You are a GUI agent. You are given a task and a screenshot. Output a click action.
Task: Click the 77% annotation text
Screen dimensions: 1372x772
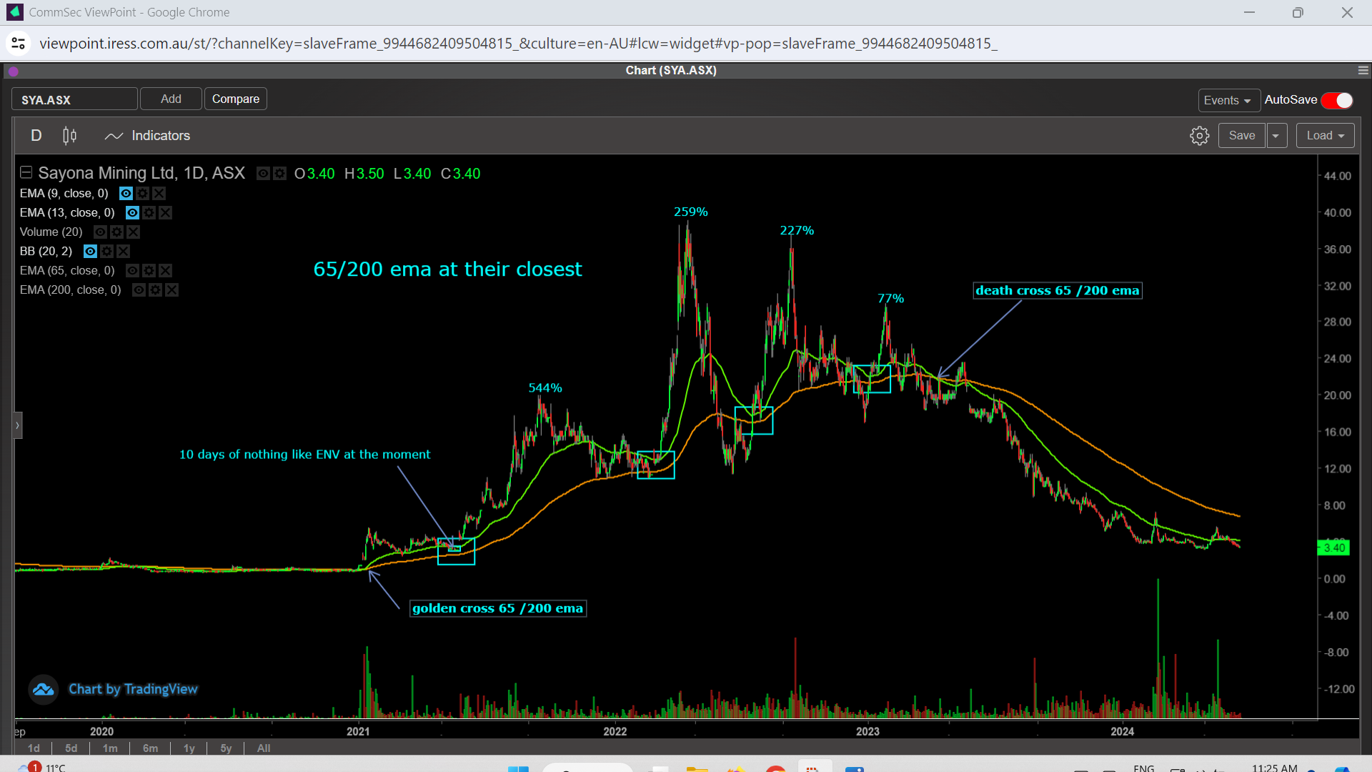click(x=891, y=299)
